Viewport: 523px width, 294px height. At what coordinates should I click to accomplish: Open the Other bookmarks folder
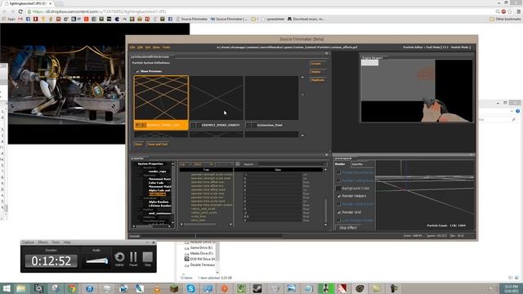[505, 19]
